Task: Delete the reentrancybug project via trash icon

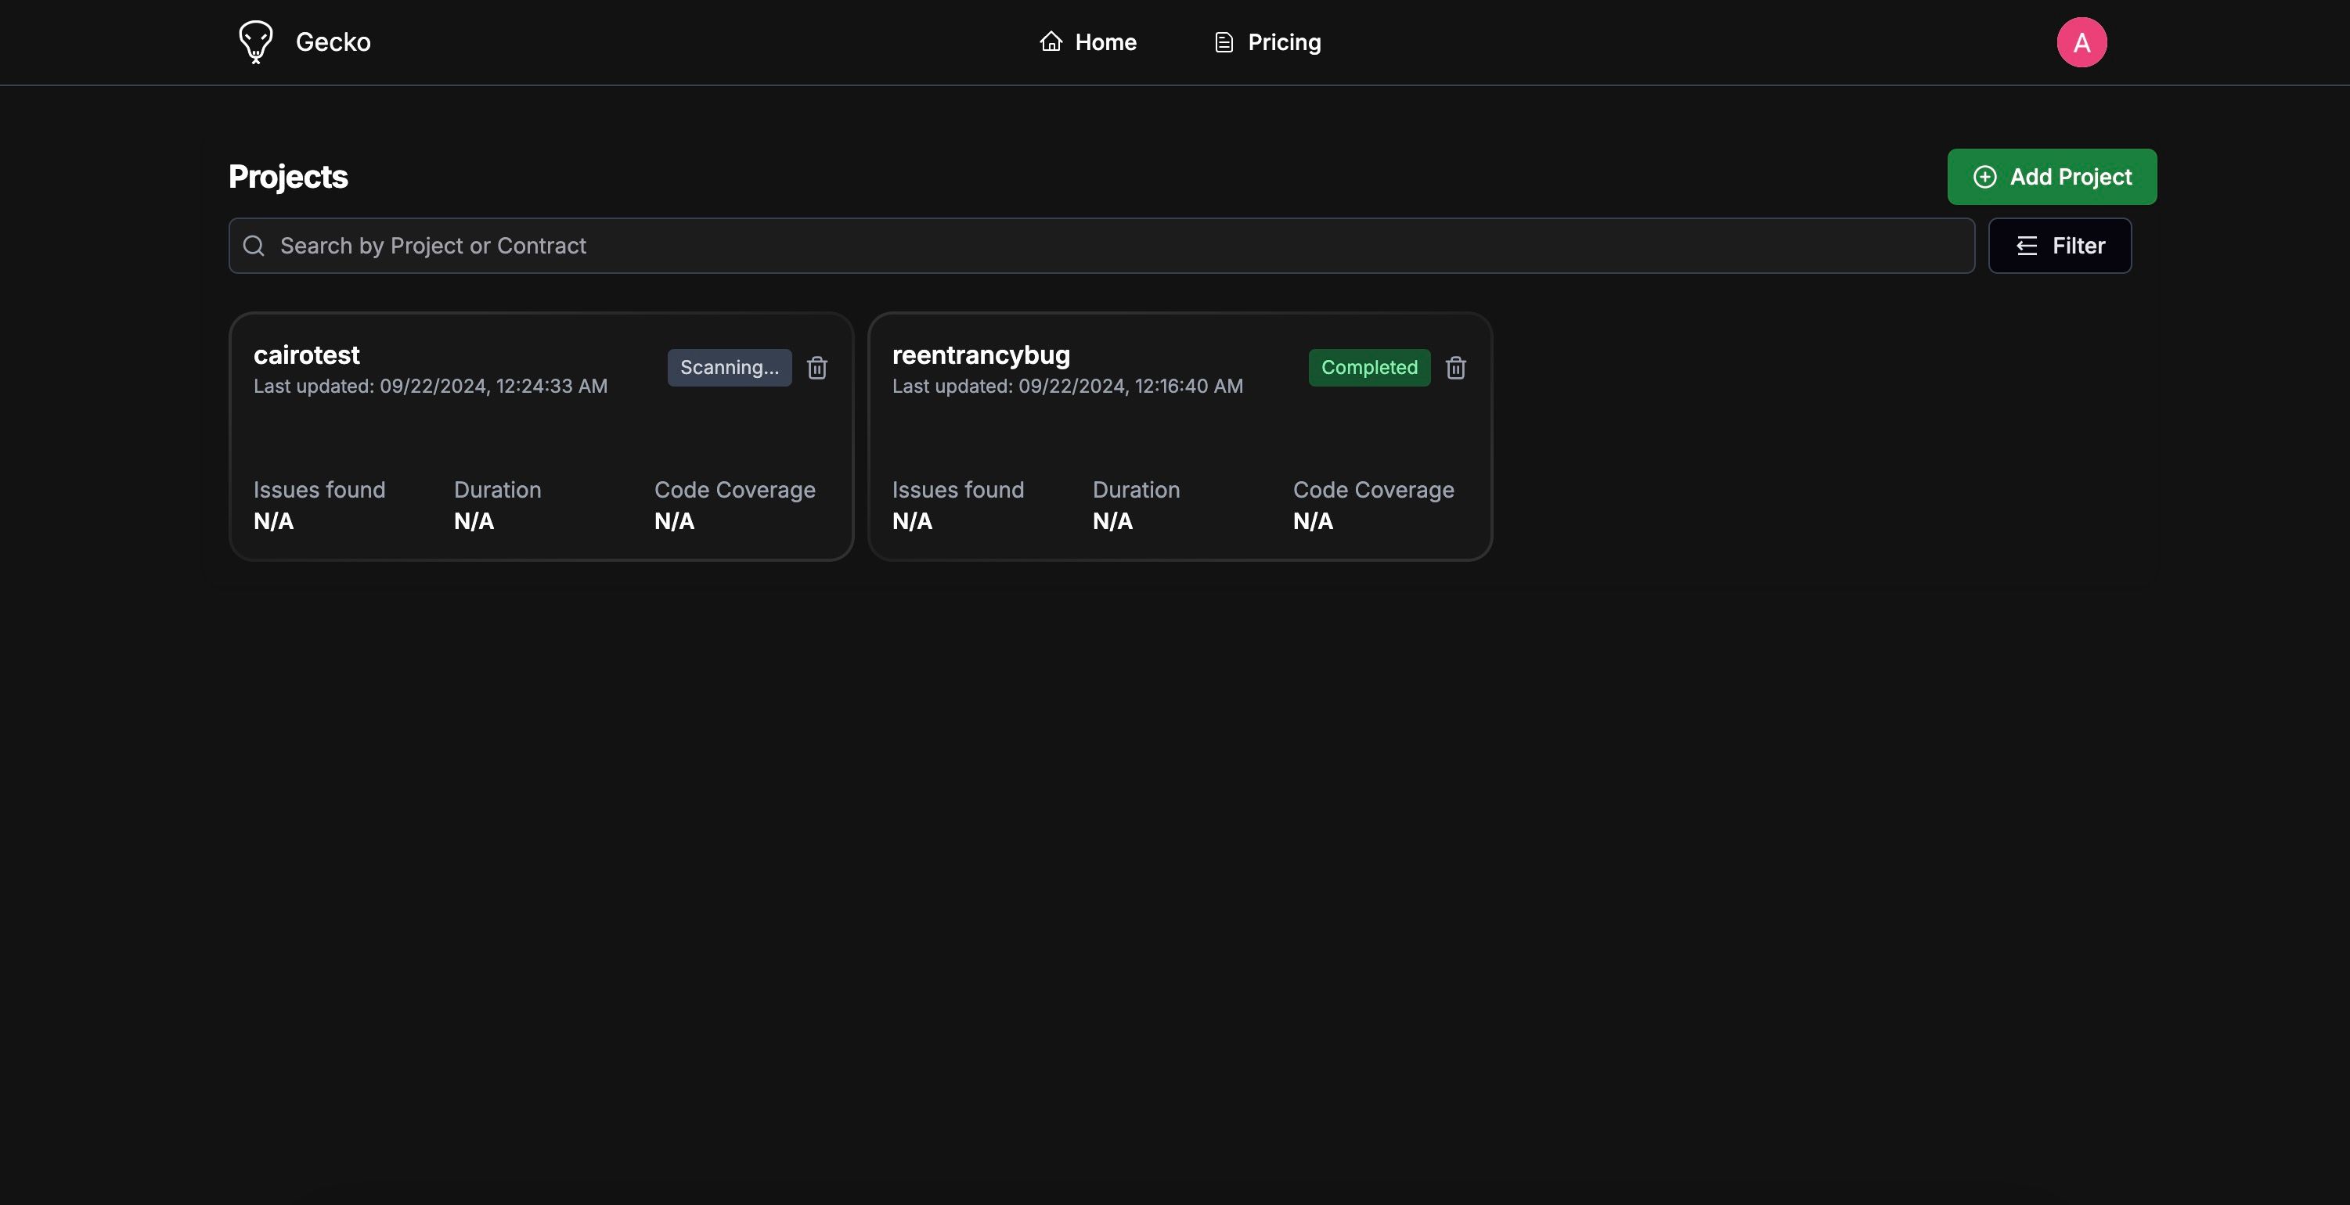Action: [x=1455, y=368]
